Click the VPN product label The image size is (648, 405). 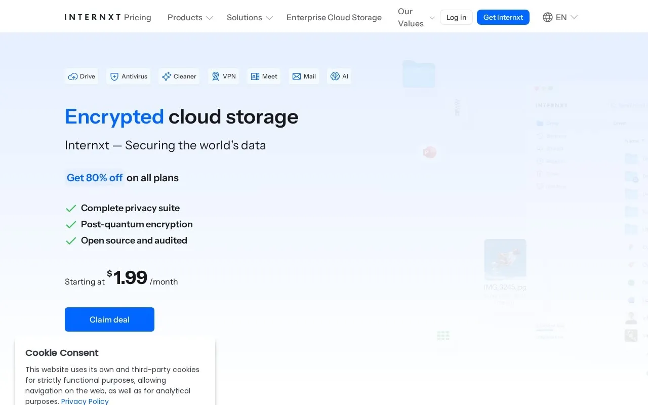[x=229, y=76]
